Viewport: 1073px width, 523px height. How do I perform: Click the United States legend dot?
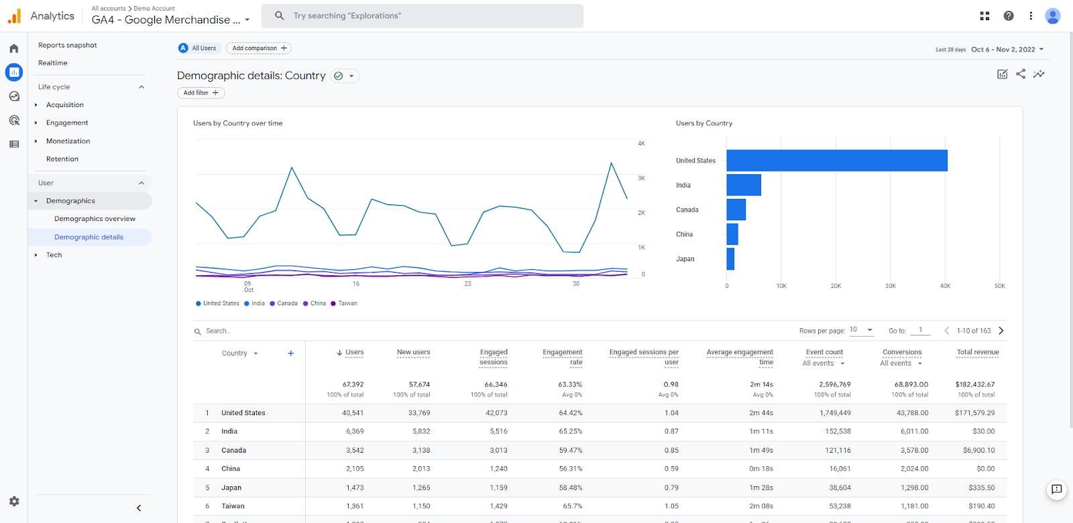pyautogui.click(x=199, y=304)
